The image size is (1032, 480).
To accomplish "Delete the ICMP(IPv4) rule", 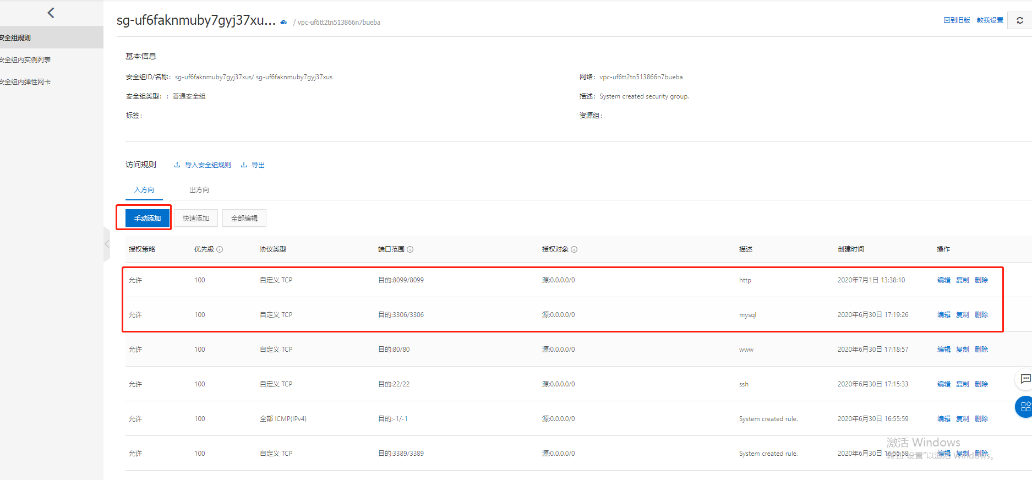I will click(x=981, y=419).
